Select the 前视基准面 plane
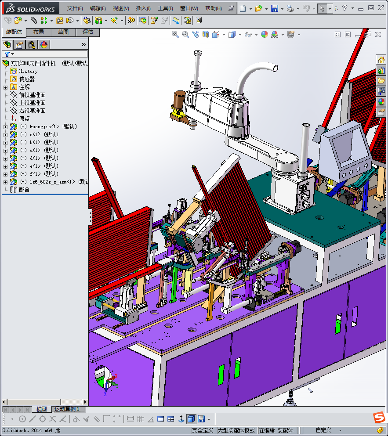 (32, 95)
